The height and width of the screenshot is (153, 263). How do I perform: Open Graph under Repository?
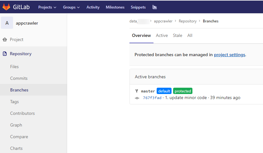pyautogui.click(x=16, y=125)
